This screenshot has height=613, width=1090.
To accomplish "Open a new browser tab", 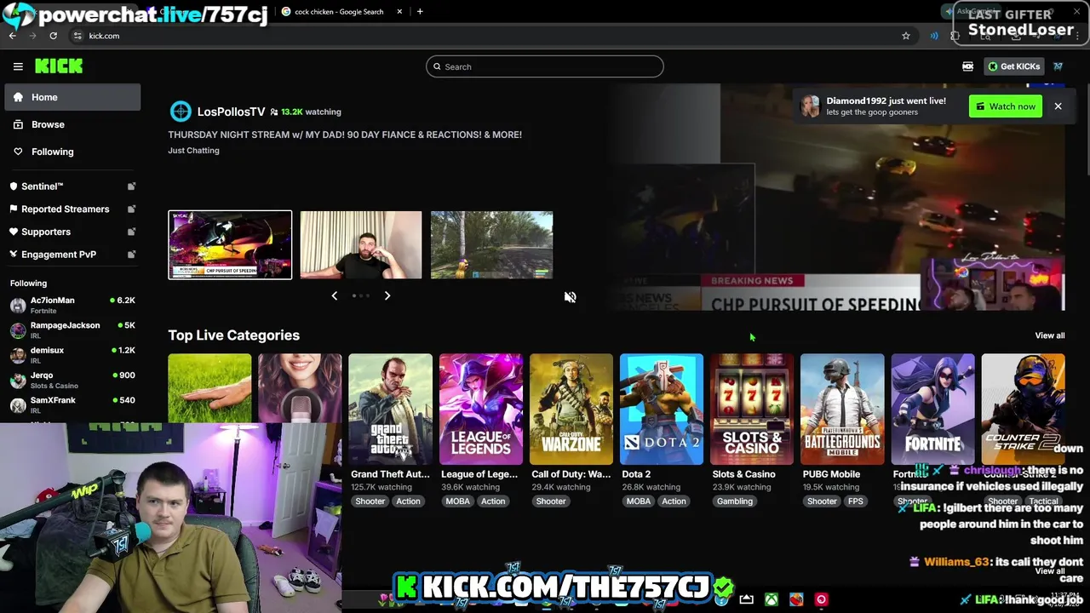I will click(420, 12).
